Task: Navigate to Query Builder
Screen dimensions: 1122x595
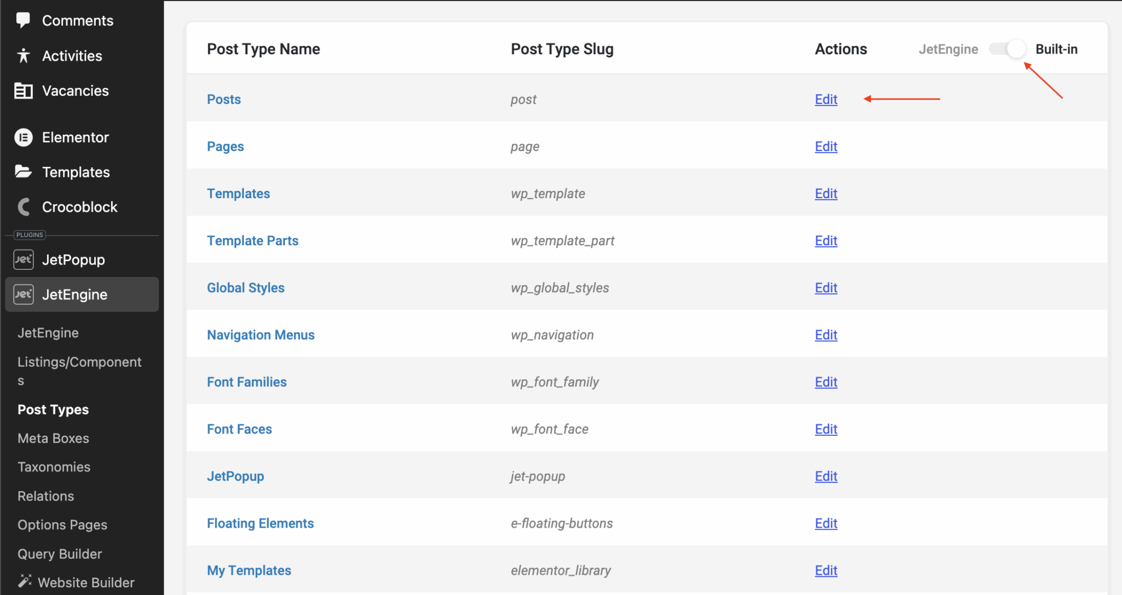Action: [x=60, y=553]
